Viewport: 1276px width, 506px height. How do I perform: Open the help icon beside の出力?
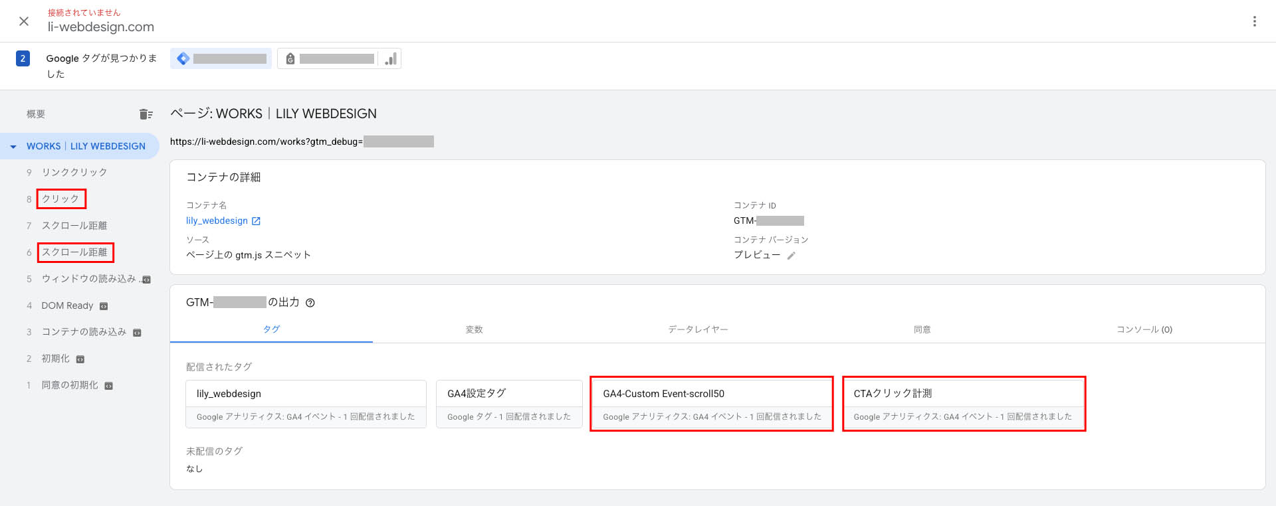[x=310, y=303]
